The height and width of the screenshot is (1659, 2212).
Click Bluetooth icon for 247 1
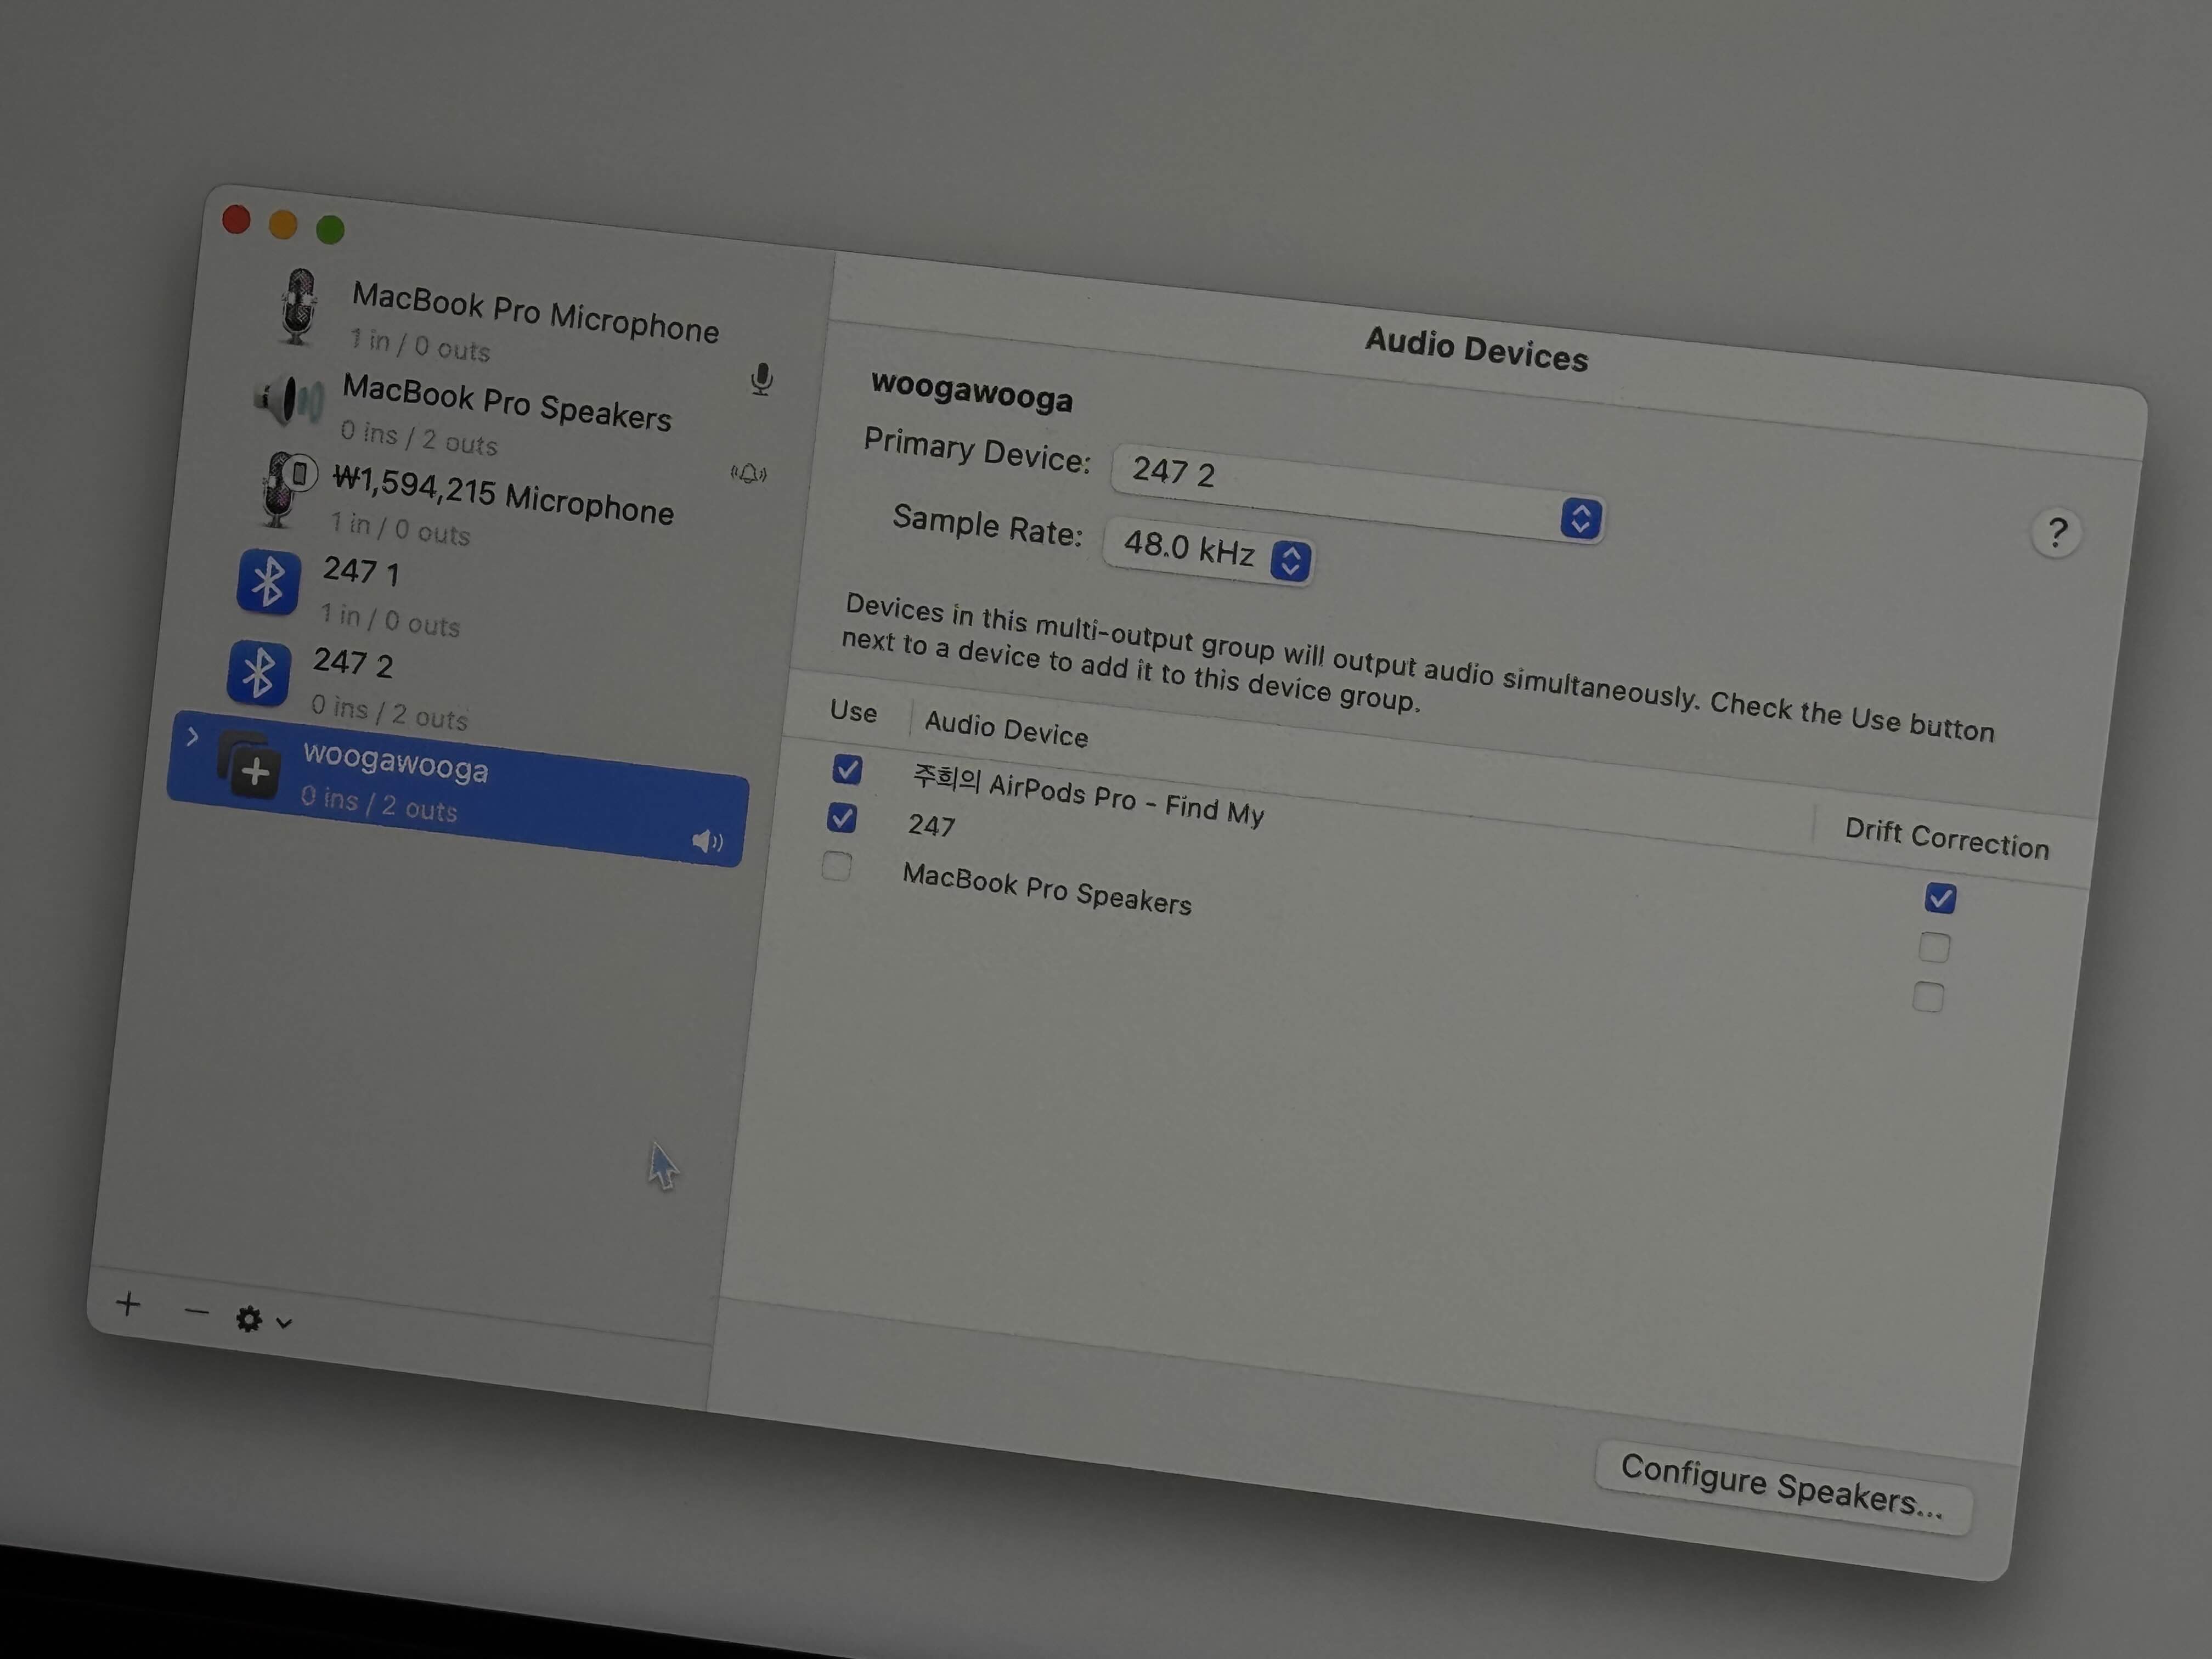coord(268,582)
